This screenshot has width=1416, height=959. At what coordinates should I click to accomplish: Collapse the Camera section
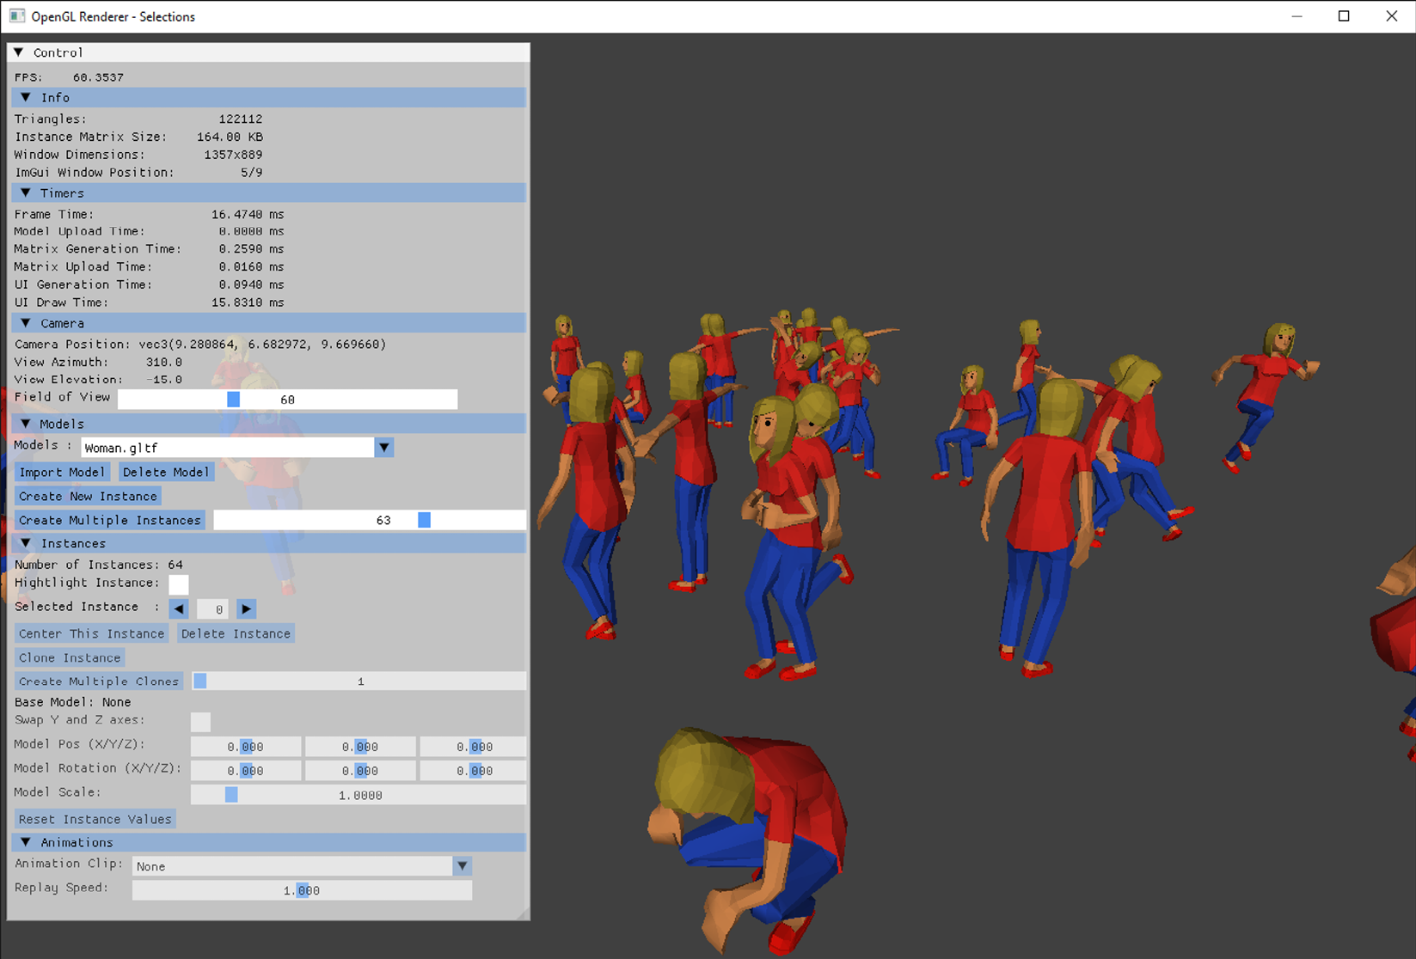[x=26, y=323]
